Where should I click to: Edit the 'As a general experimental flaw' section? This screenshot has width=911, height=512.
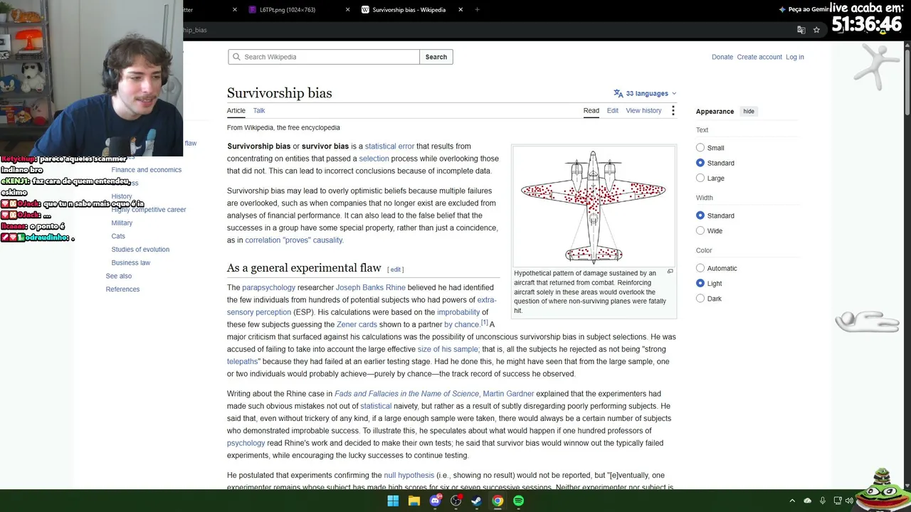396,270
